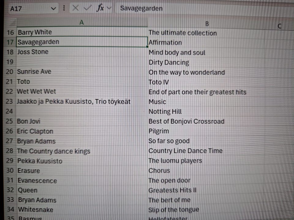Viewport: 294px width, 220px height.
Task: Click cell Jaakko ja Pekka Kuusisto, Trio töykeät
Action: [x=82, y=101]
